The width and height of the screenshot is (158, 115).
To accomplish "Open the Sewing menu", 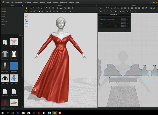I will click(x=35, y=2).
